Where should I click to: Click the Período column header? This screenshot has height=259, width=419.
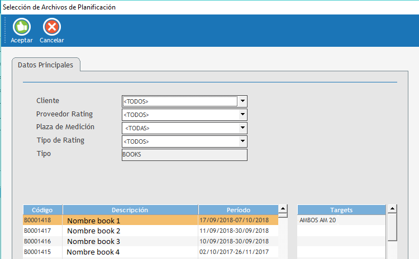(238, 210)
